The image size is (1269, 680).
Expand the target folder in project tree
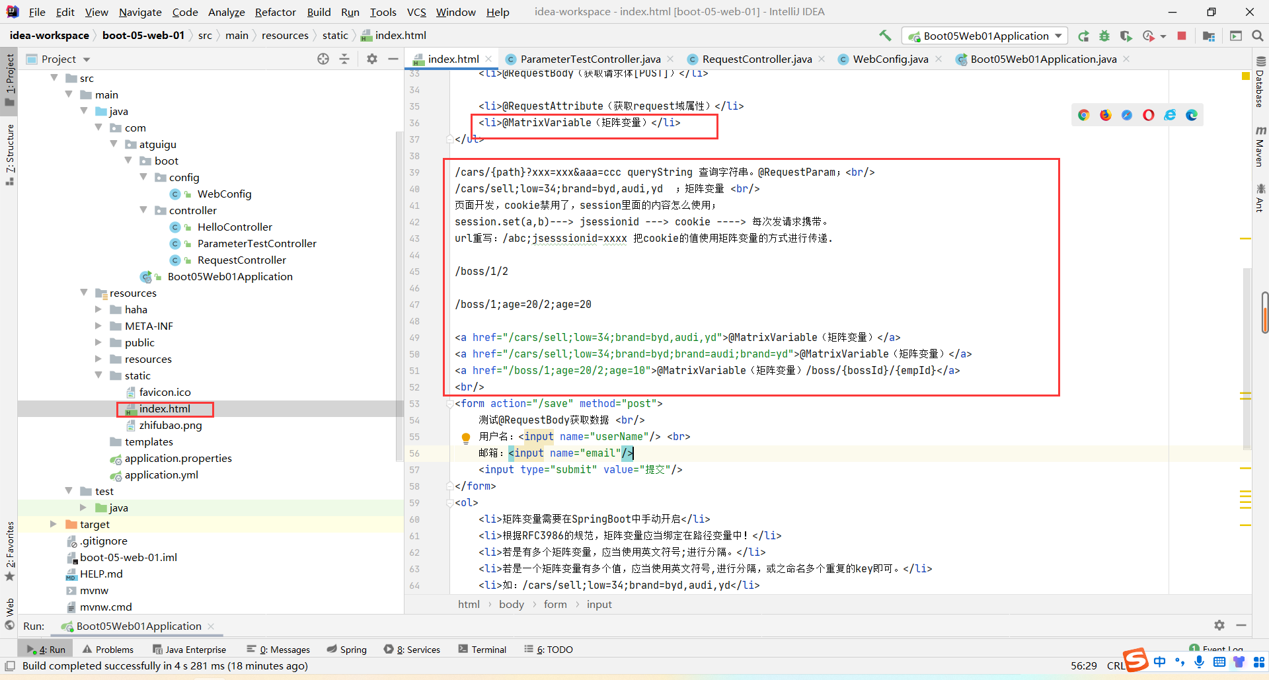pyautogui.click(x=54, y=524)
